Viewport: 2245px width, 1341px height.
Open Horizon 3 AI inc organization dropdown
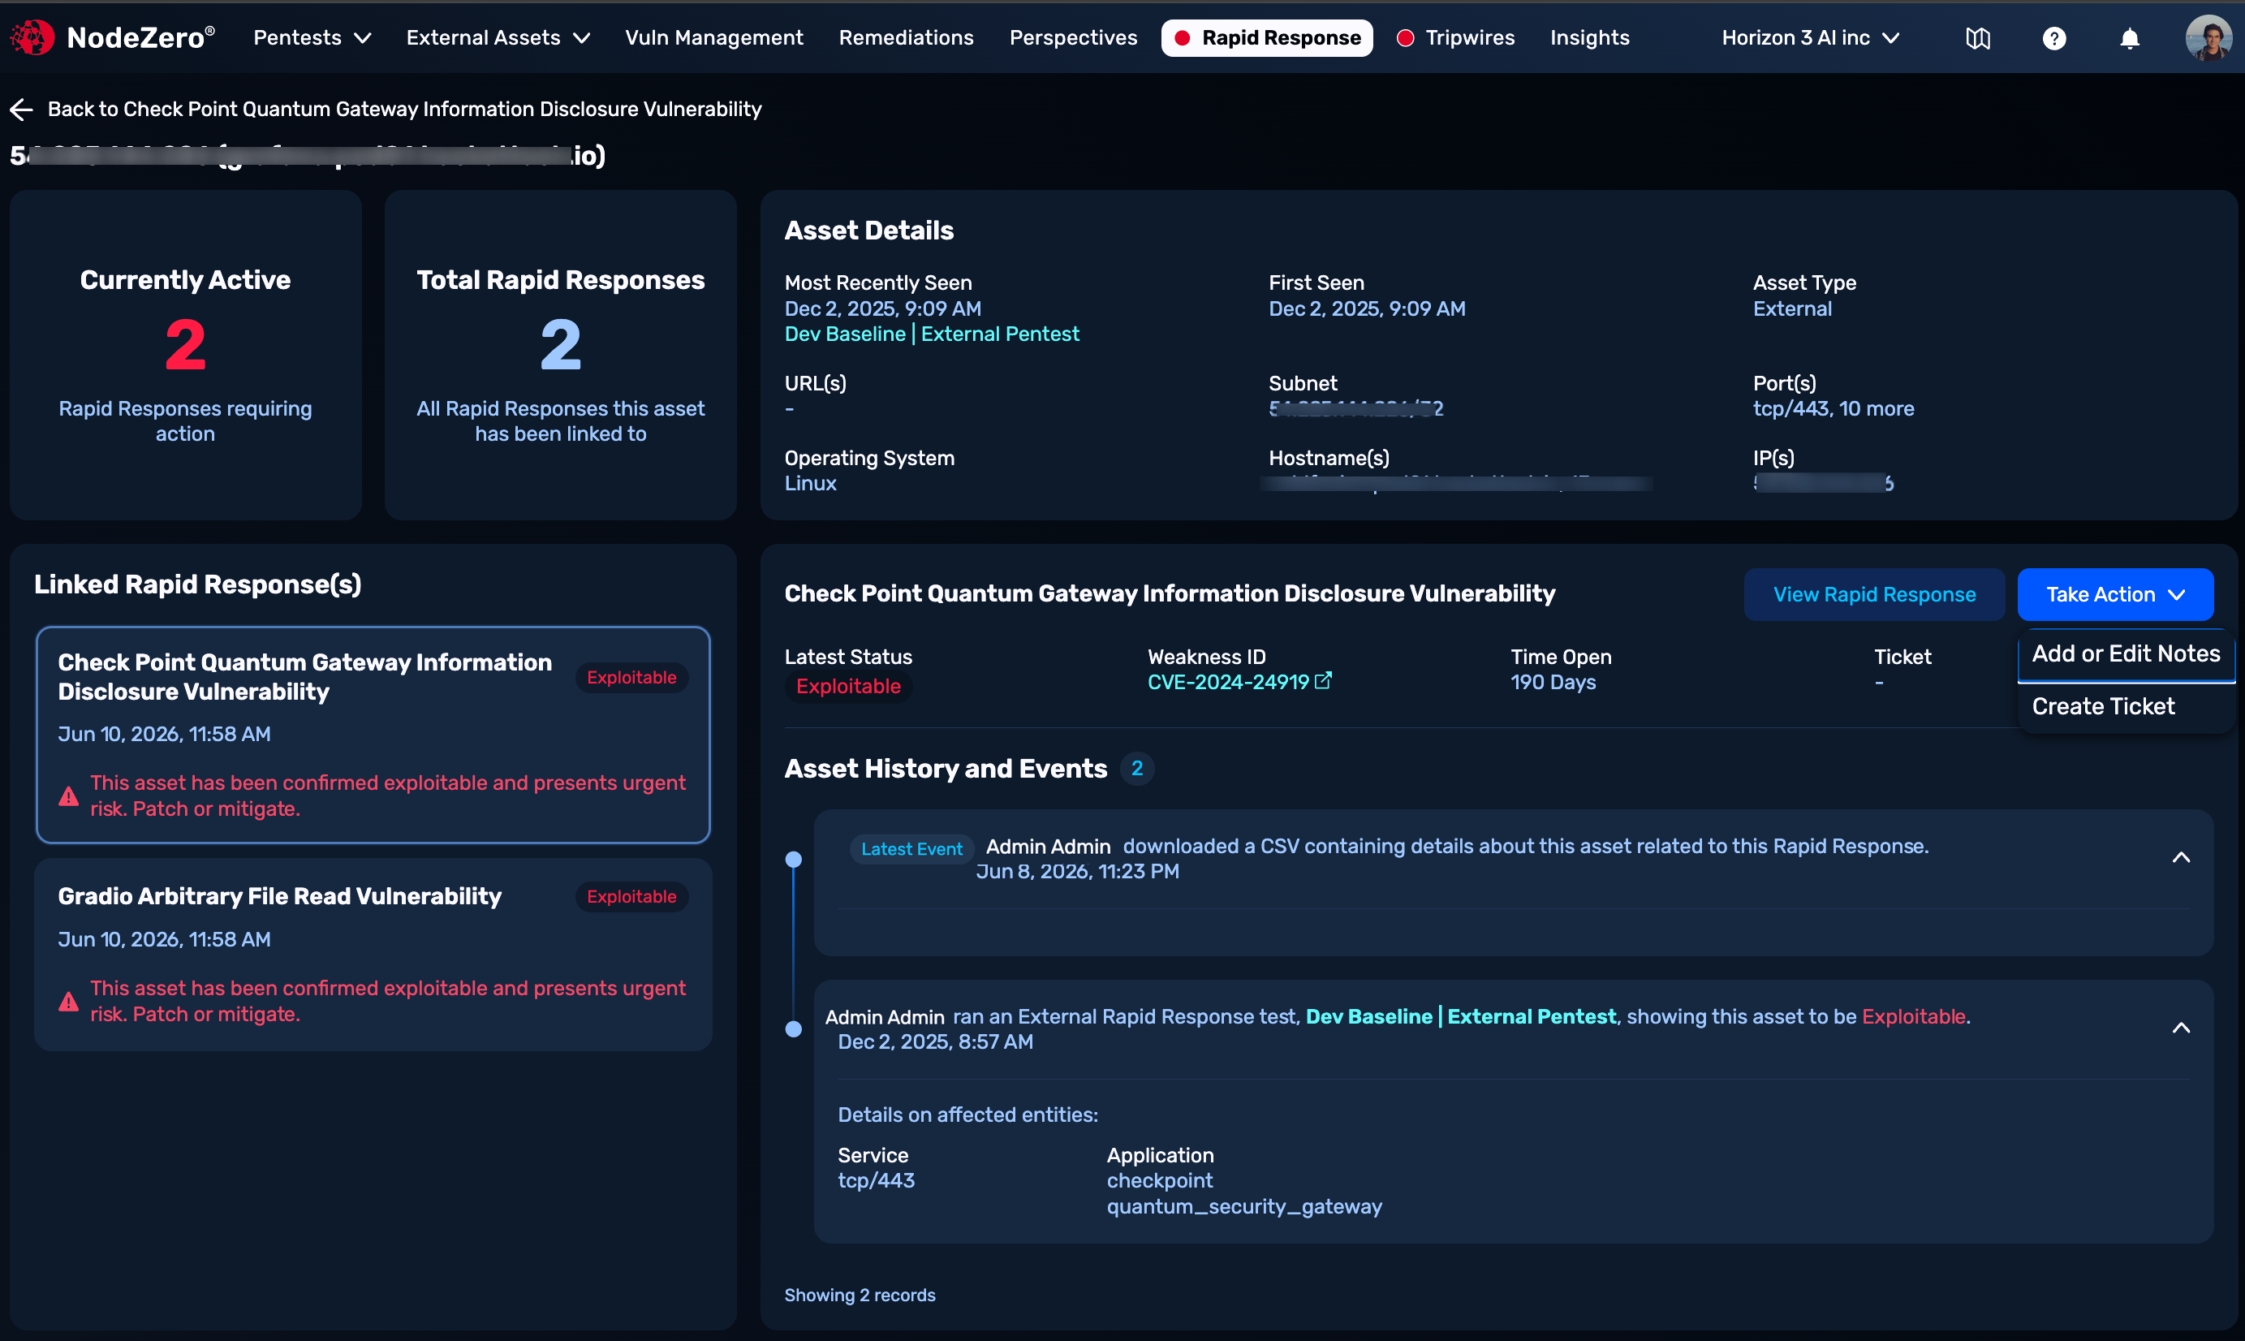click(1811, 38)
